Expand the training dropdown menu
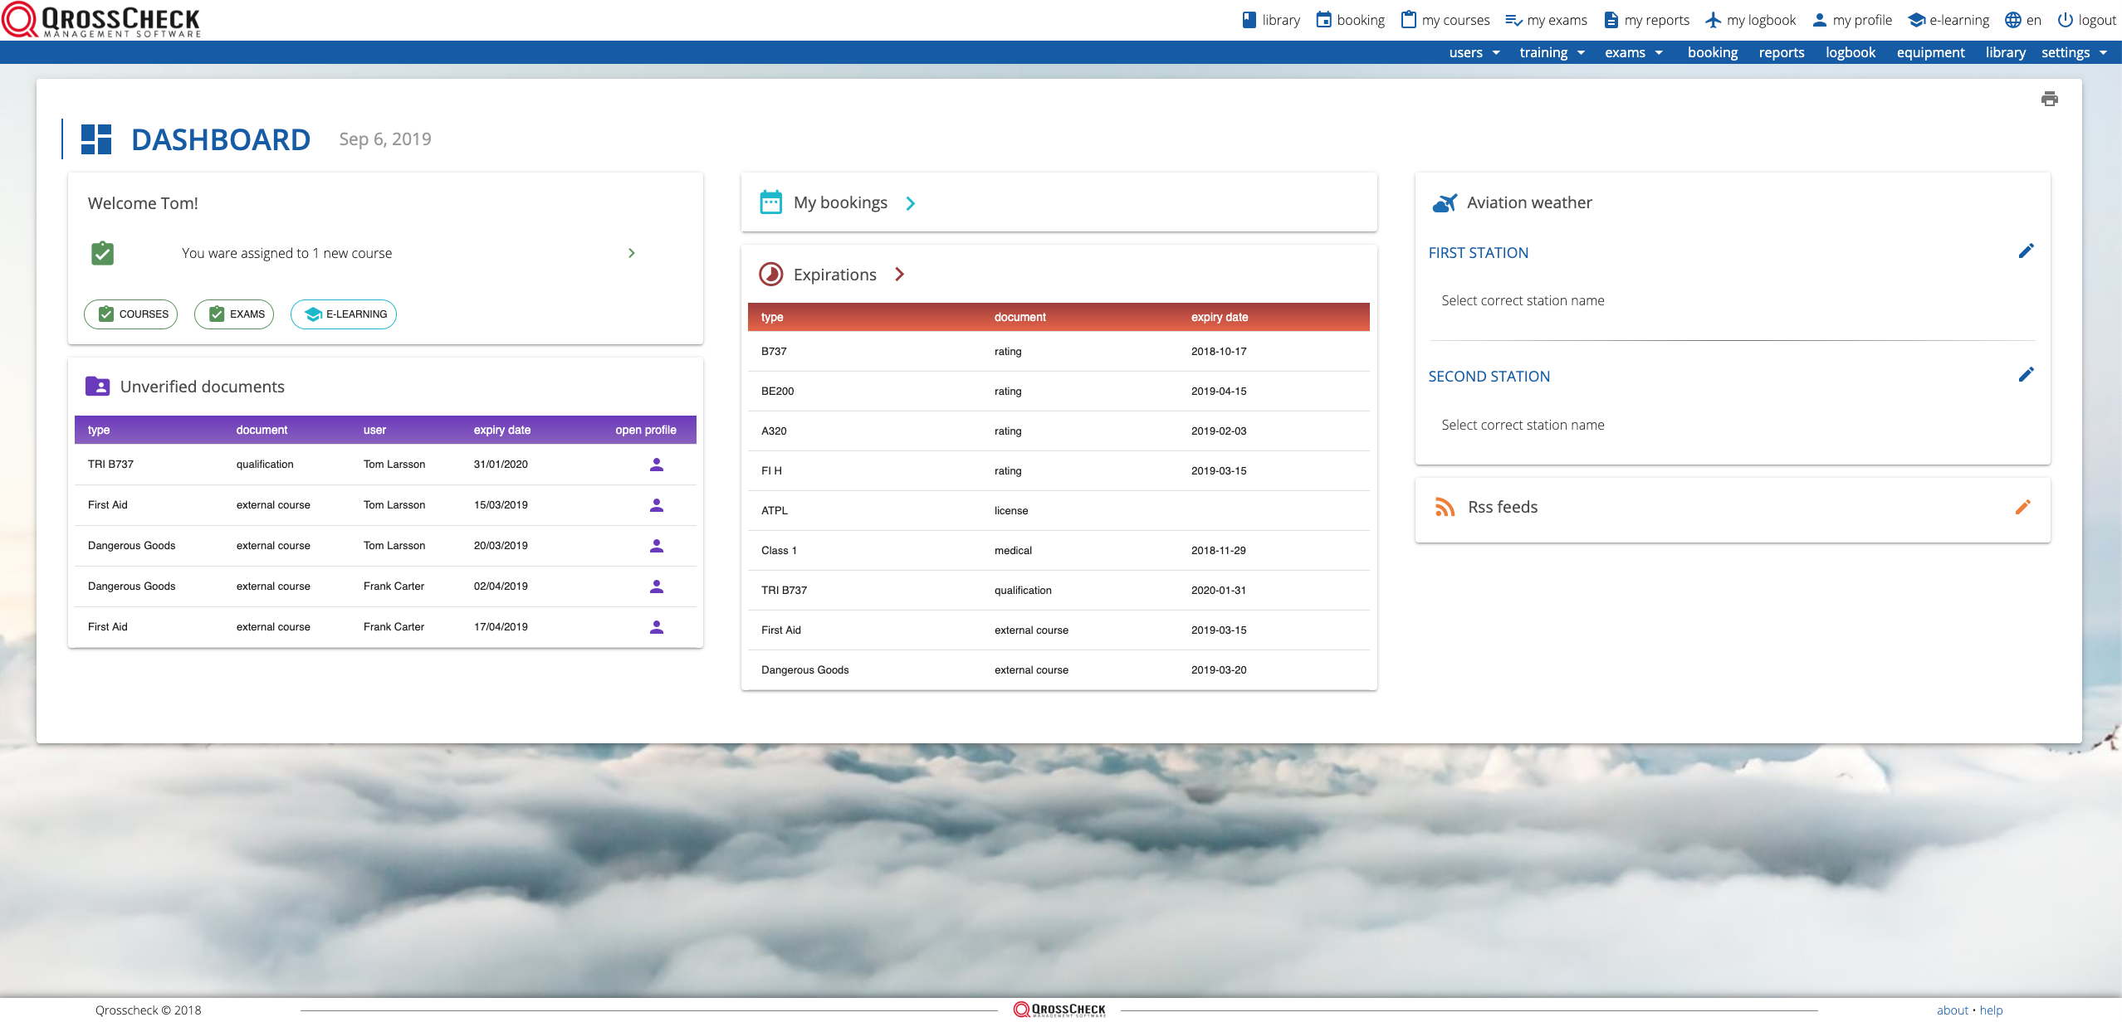The width and height of the screenshot is (2122, 1022). 1552,52
